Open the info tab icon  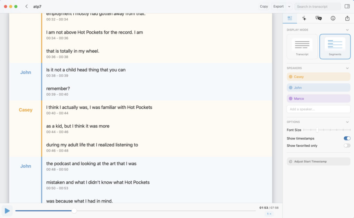333,18
